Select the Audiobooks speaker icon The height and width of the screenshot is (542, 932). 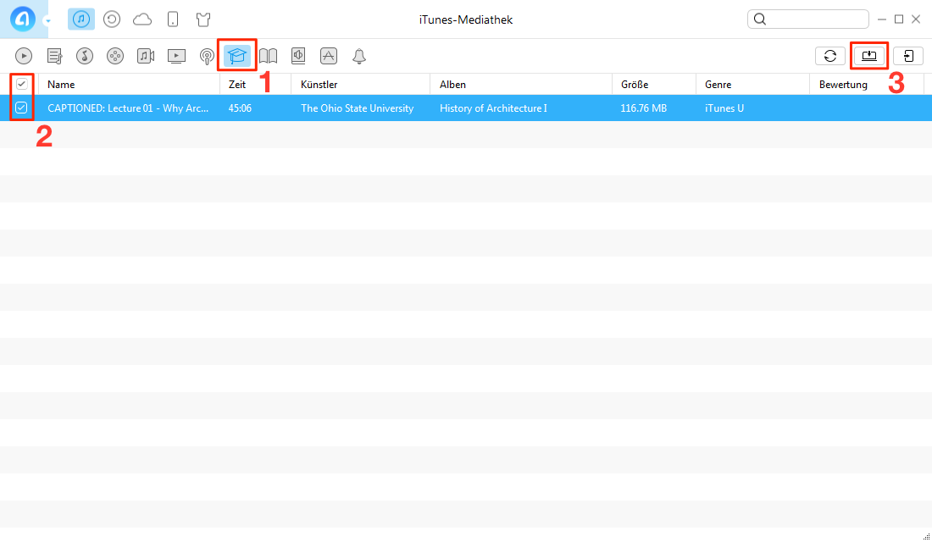(x=298, y=56)
